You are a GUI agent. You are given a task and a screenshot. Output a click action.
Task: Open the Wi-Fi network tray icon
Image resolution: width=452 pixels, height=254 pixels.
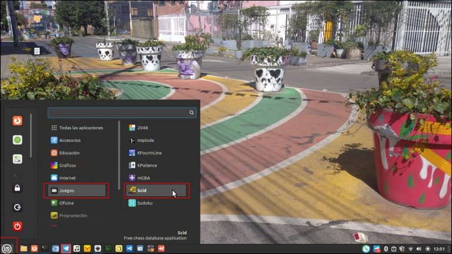click(410, 249)
